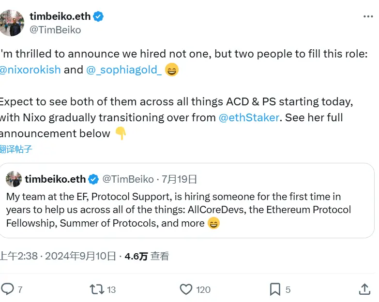
Task: Open @nixorokish profile mention
Action: pyautogui.click(x=30, y=70)
